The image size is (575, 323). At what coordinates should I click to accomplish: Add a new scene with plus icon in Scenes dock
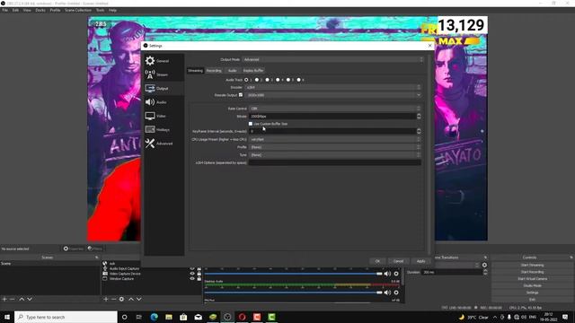(4, 299)
